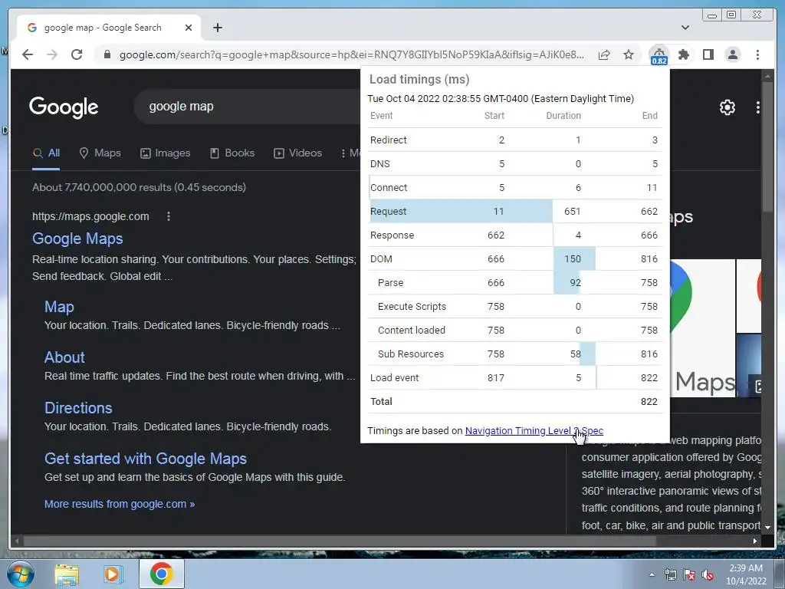The image size is (785, 589).
Task: Go to Google homepage via logo
Action: [64, 107]
